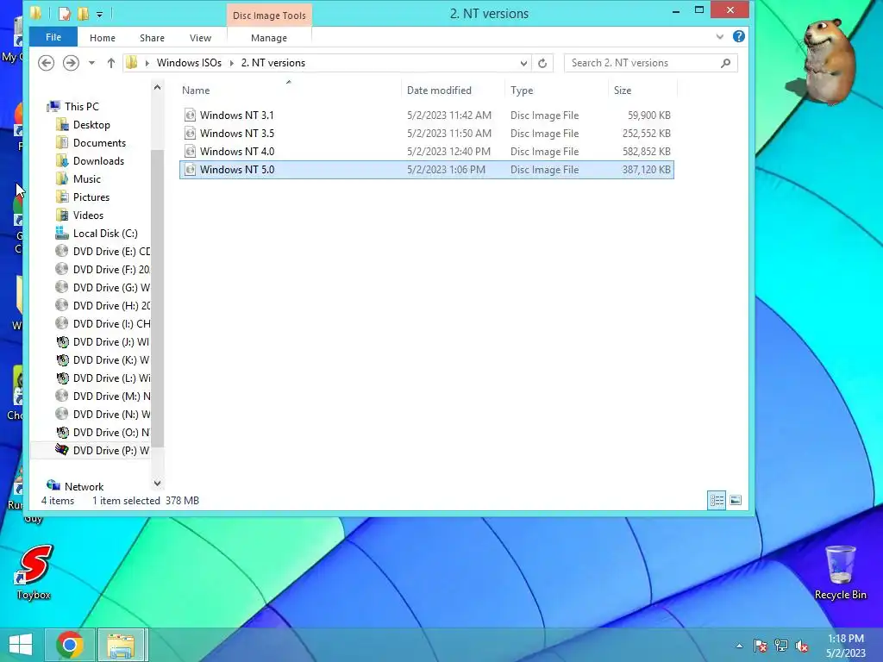Click the Disc Image Tools contextual tab header
Viewport: 883px width, 662px height.
[x=269, y=16]
